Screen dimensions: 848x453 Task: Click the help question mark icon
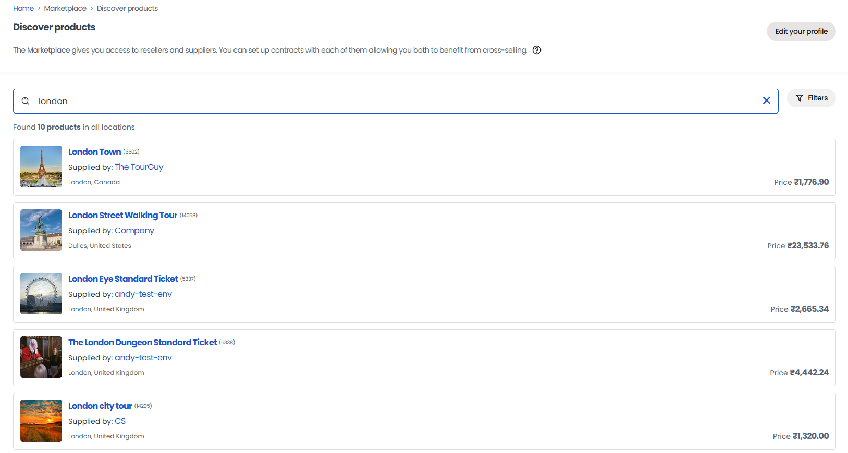[x=537, y=50]
